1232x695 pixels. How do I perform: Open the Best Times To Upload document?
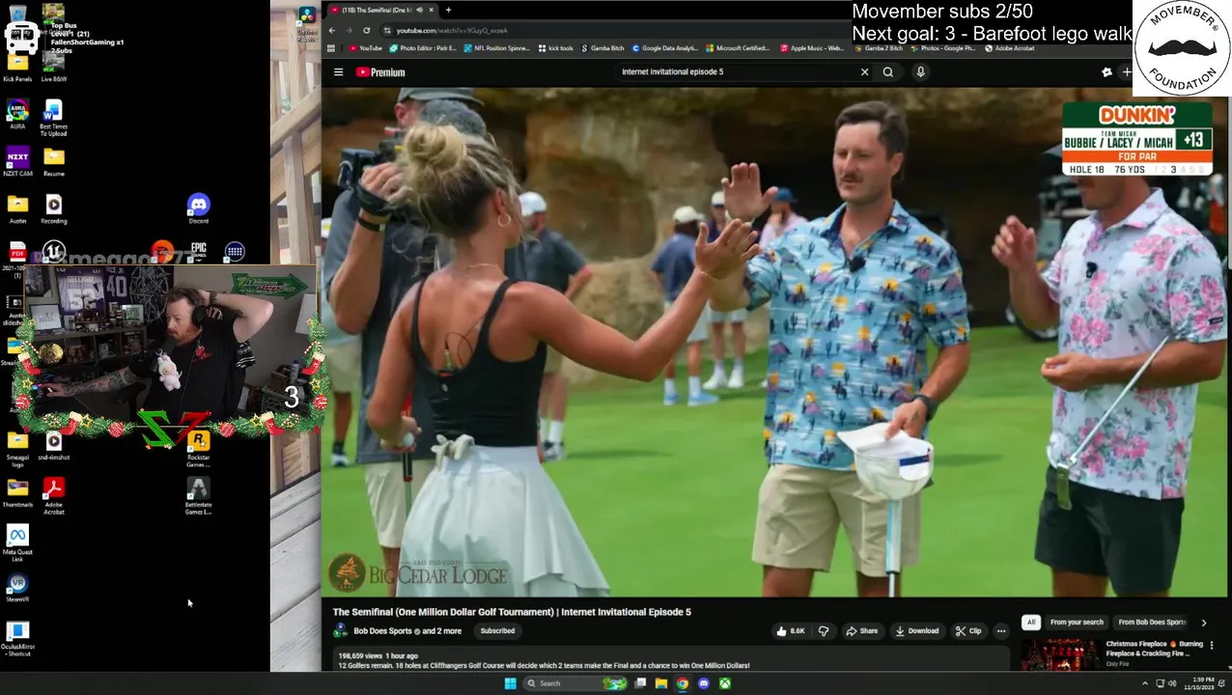coord(53,118)
